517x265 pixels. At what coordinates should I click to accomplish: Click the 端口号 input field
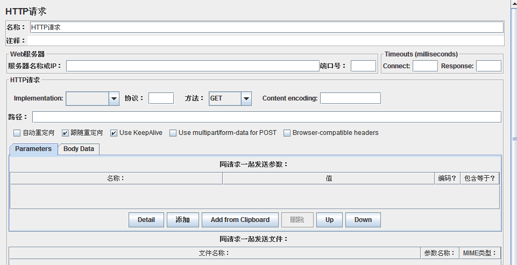pos(363,66)
